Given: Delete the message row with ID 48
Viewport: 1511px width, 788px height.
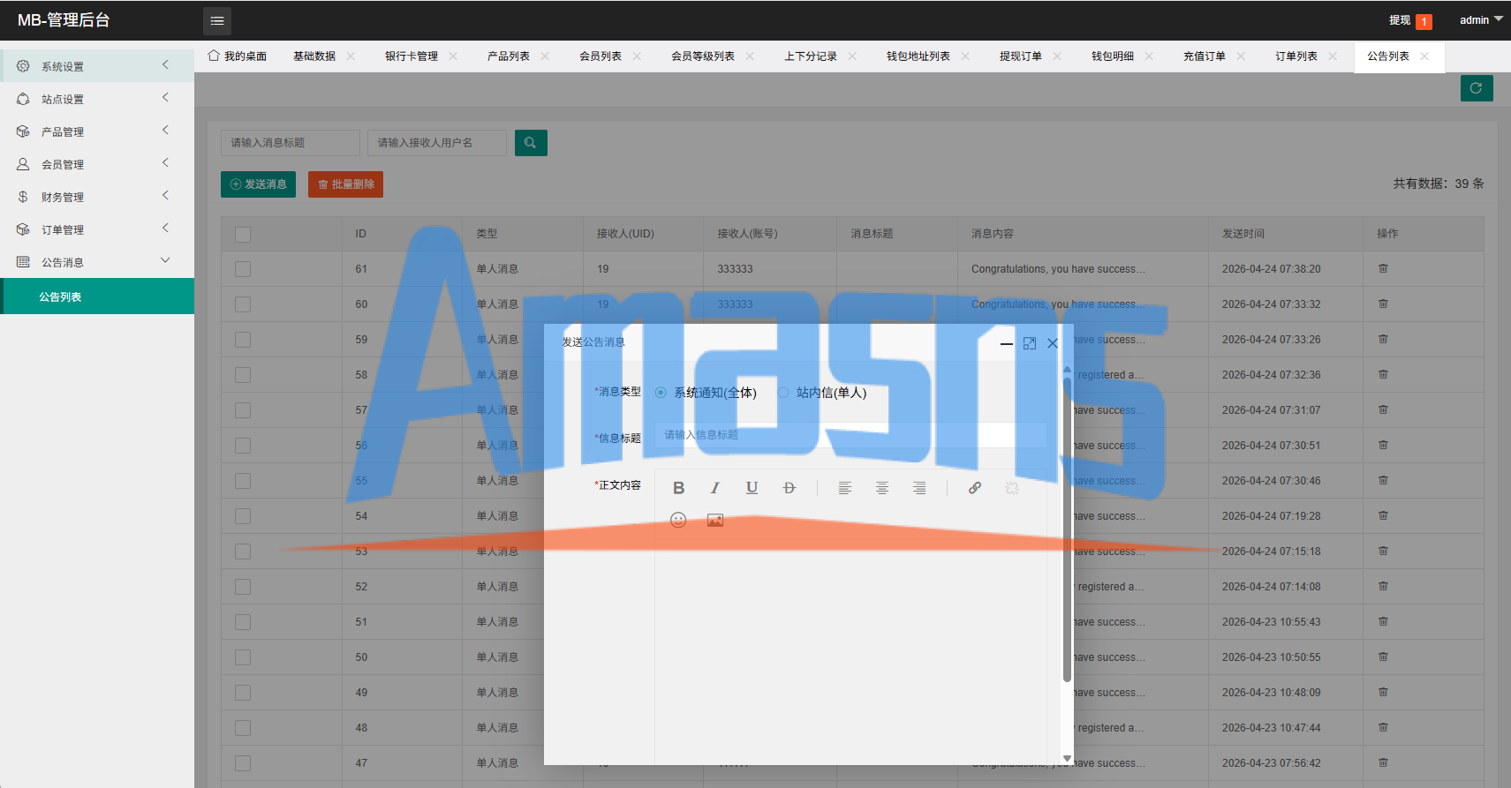Looking at the screenshot, I should click(x=1383, y=728).
